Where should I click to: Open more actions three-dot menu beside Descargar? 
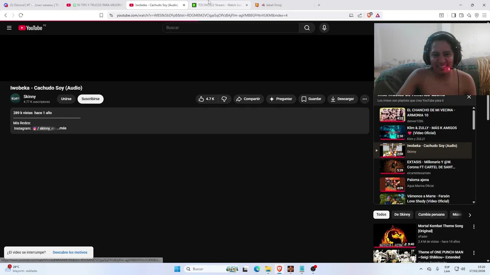tap(365, 99)
